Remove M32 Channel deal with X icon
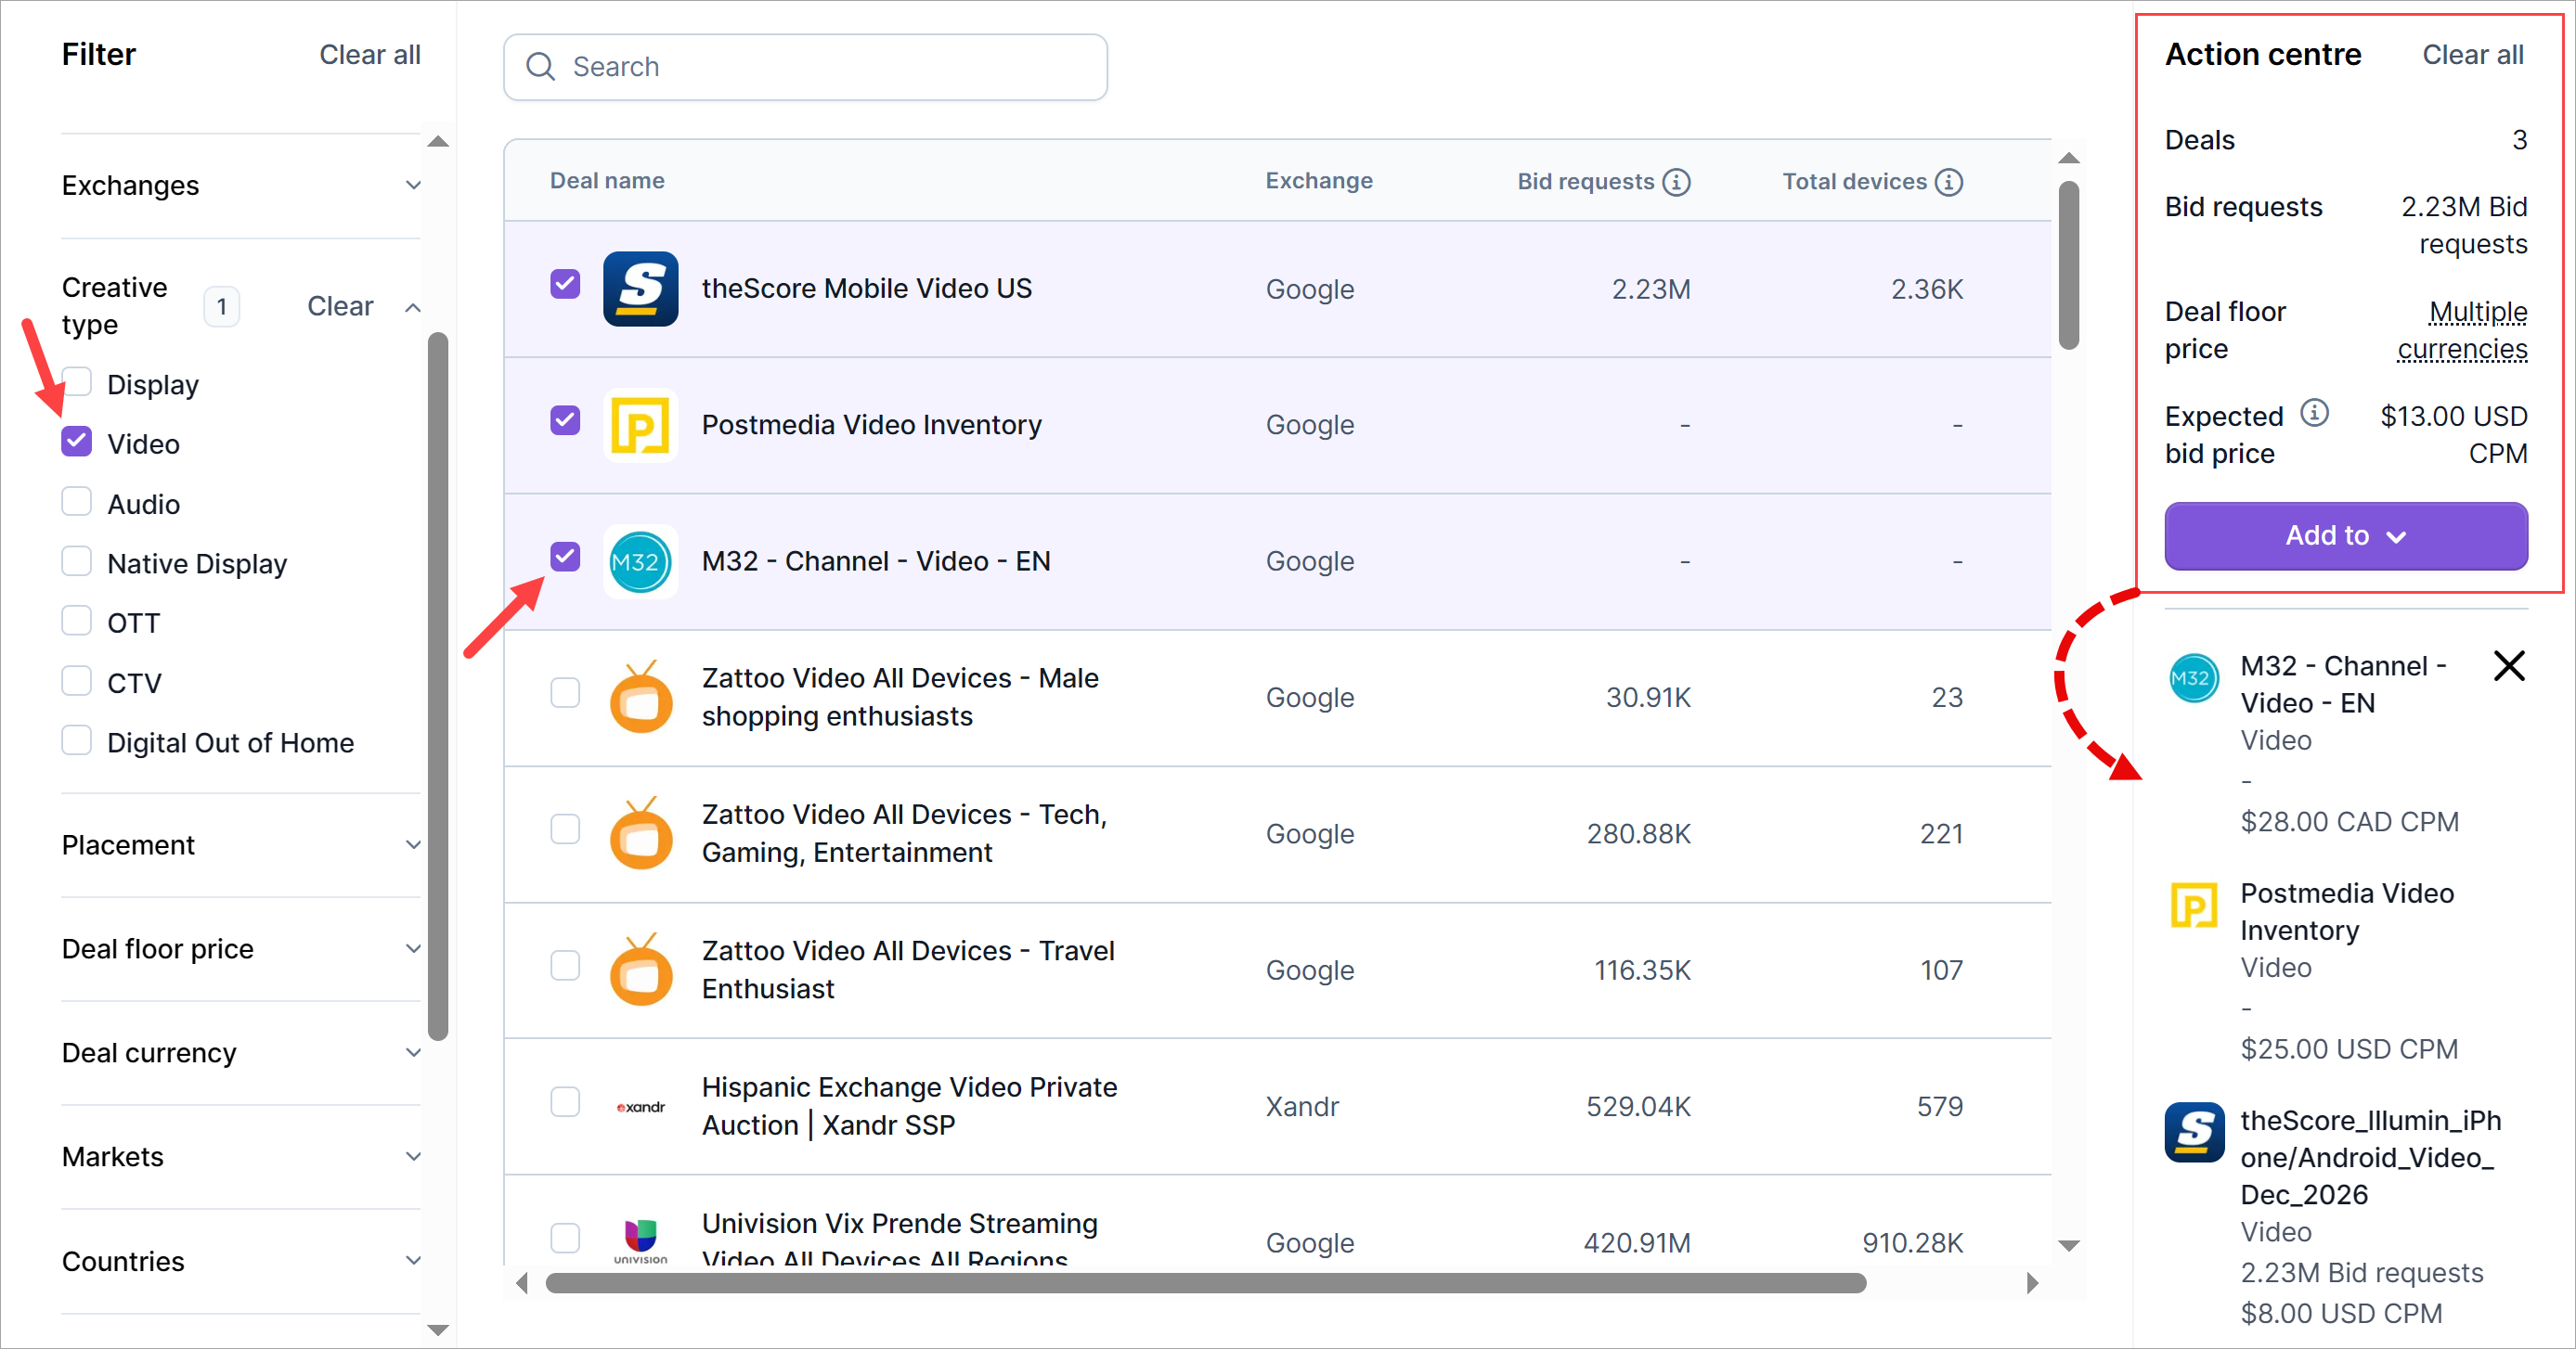Image resolution: width=2576 pixels, height=1349 pixels. (x=2508, y=665)
